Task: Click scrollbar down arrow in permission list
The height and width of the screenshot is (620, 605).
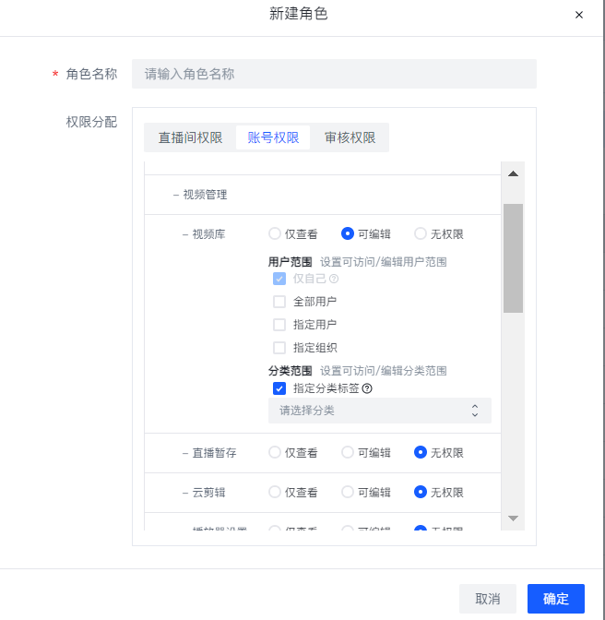Action: click(x=513, y=519)
